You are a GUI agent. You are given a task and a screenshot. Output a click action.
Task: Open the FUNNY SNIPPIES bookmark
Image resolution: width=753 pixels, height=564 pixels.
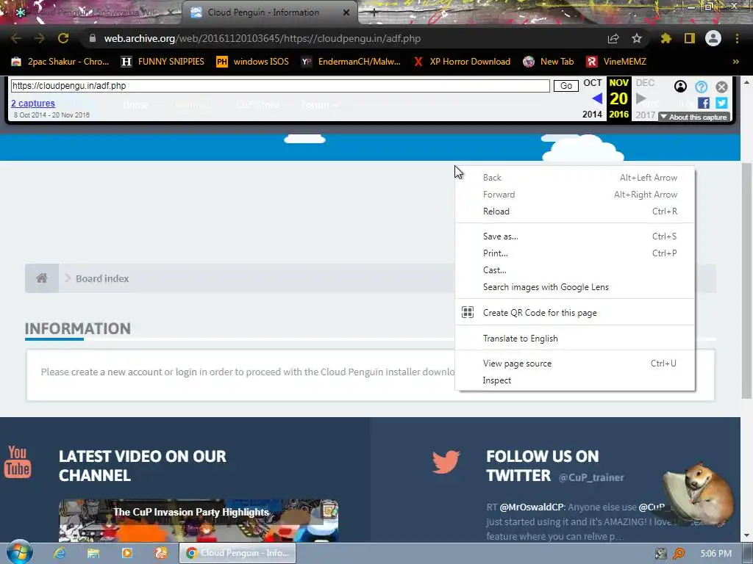pos(163,62)
